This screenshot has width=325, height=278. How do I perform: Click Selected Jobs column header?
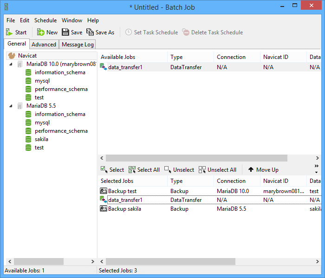(x=132, y=181)
